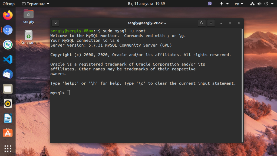Open Chromium browser in the dock
Screen dimensions: 277x156
[x=8, y=30]
